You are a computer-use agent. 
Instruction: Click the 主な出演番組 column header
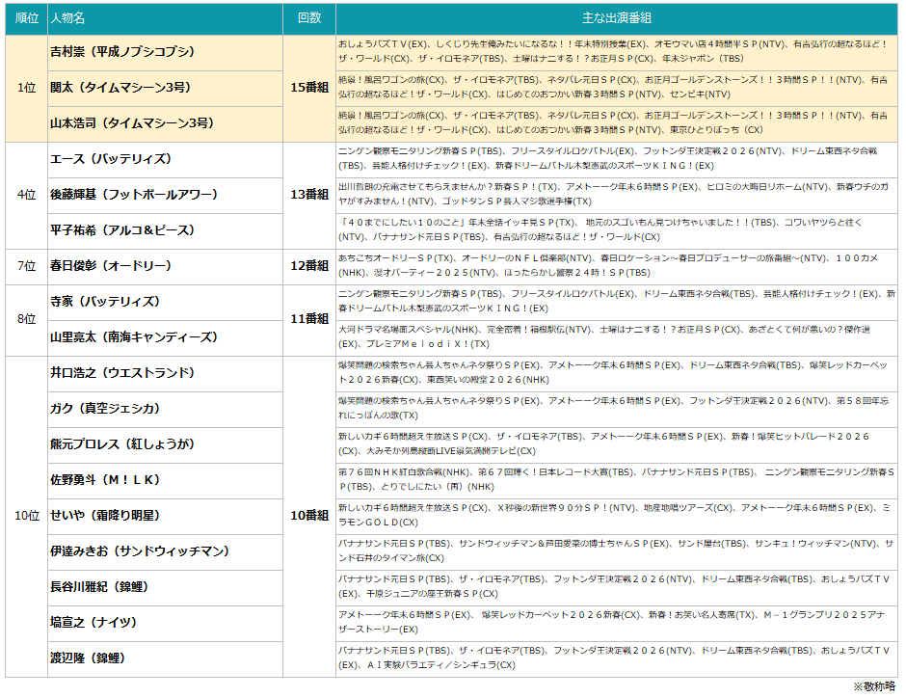616,19
